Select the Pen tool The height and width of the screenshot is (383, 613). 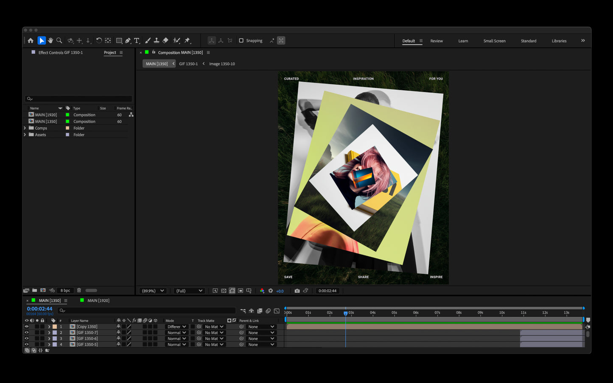point(128,41)
